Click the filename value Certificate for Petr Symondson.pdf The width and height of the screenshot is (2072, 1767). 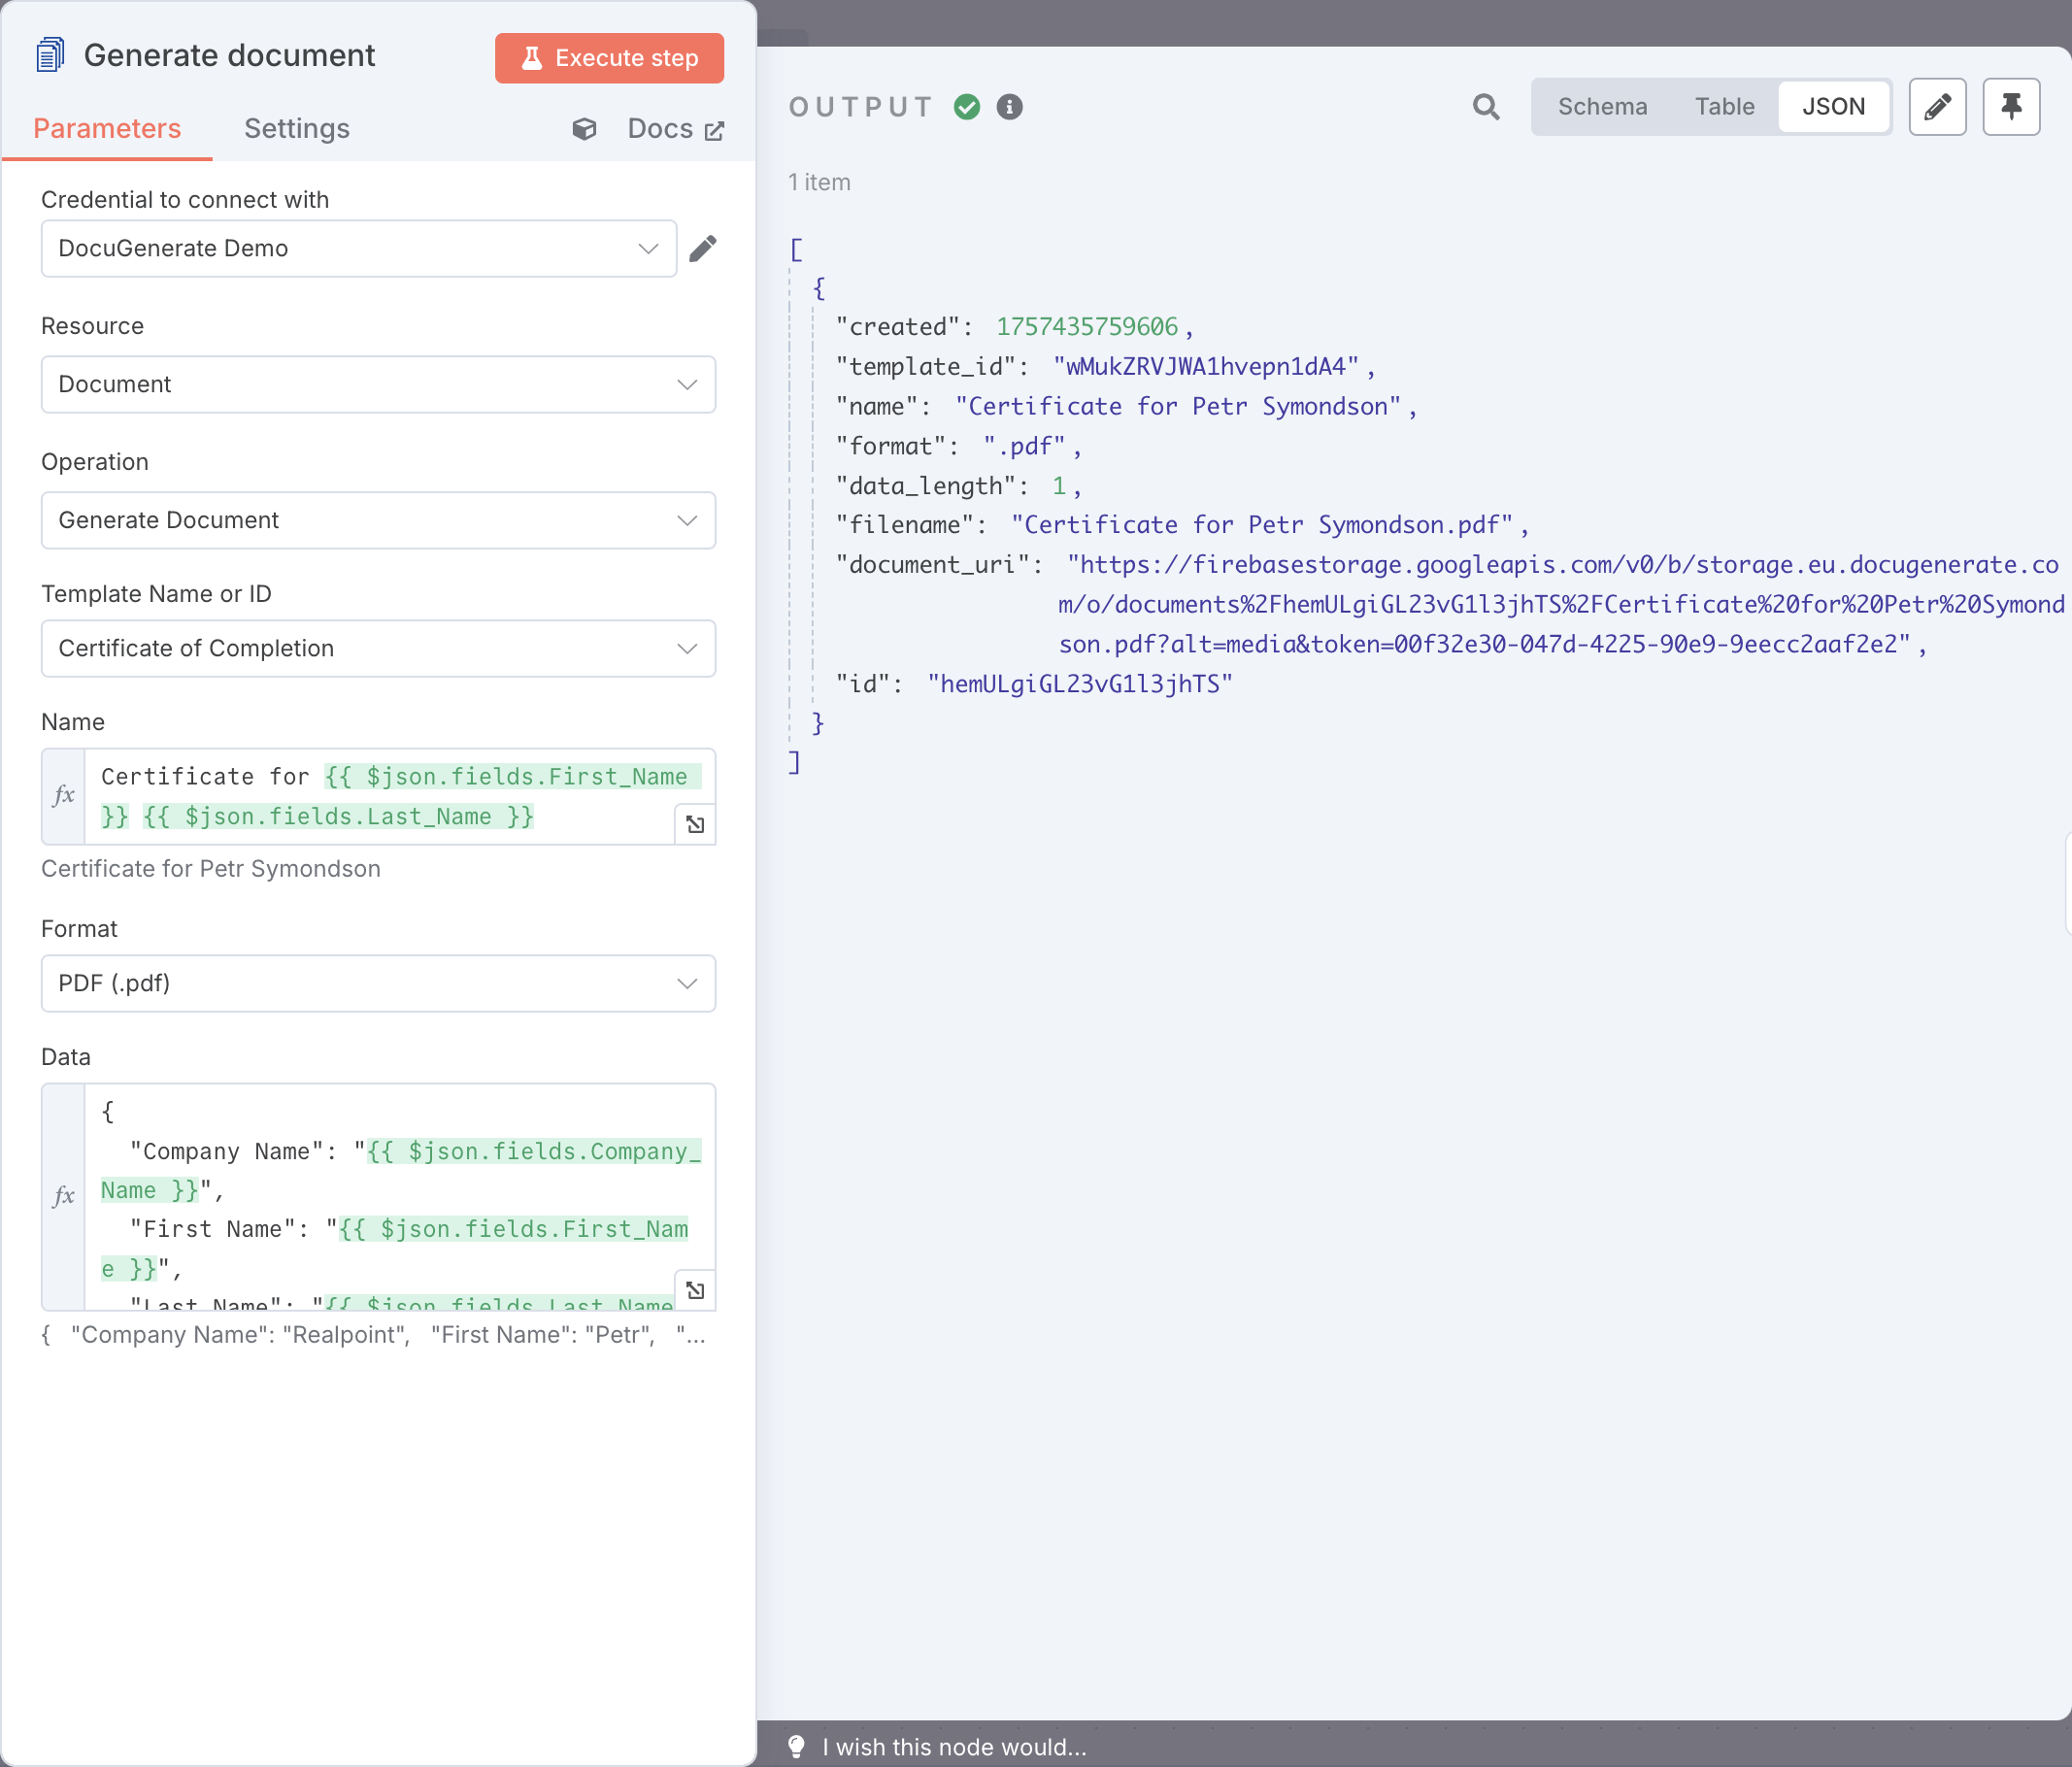[x=1262, y=525]
